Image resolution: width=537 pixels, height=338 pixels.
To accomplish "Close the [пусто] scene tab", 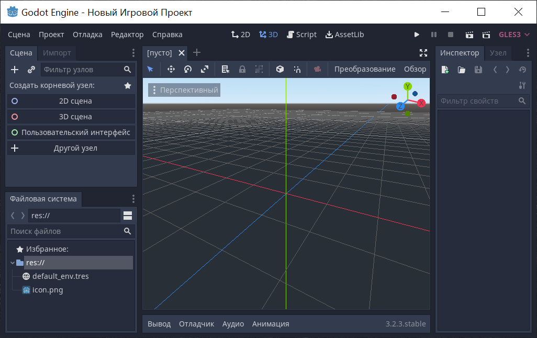I will pyautogui.click(x=182, y=53).
